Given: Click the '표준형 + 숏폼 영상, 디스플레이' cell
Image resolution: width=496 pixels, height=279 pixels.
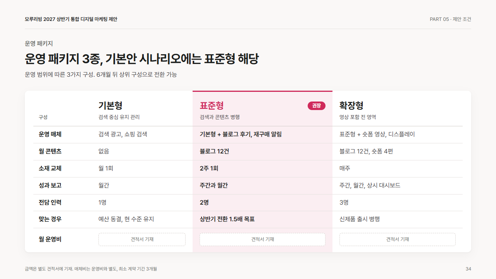Looking at the screenshot, I should pos(377,134).
